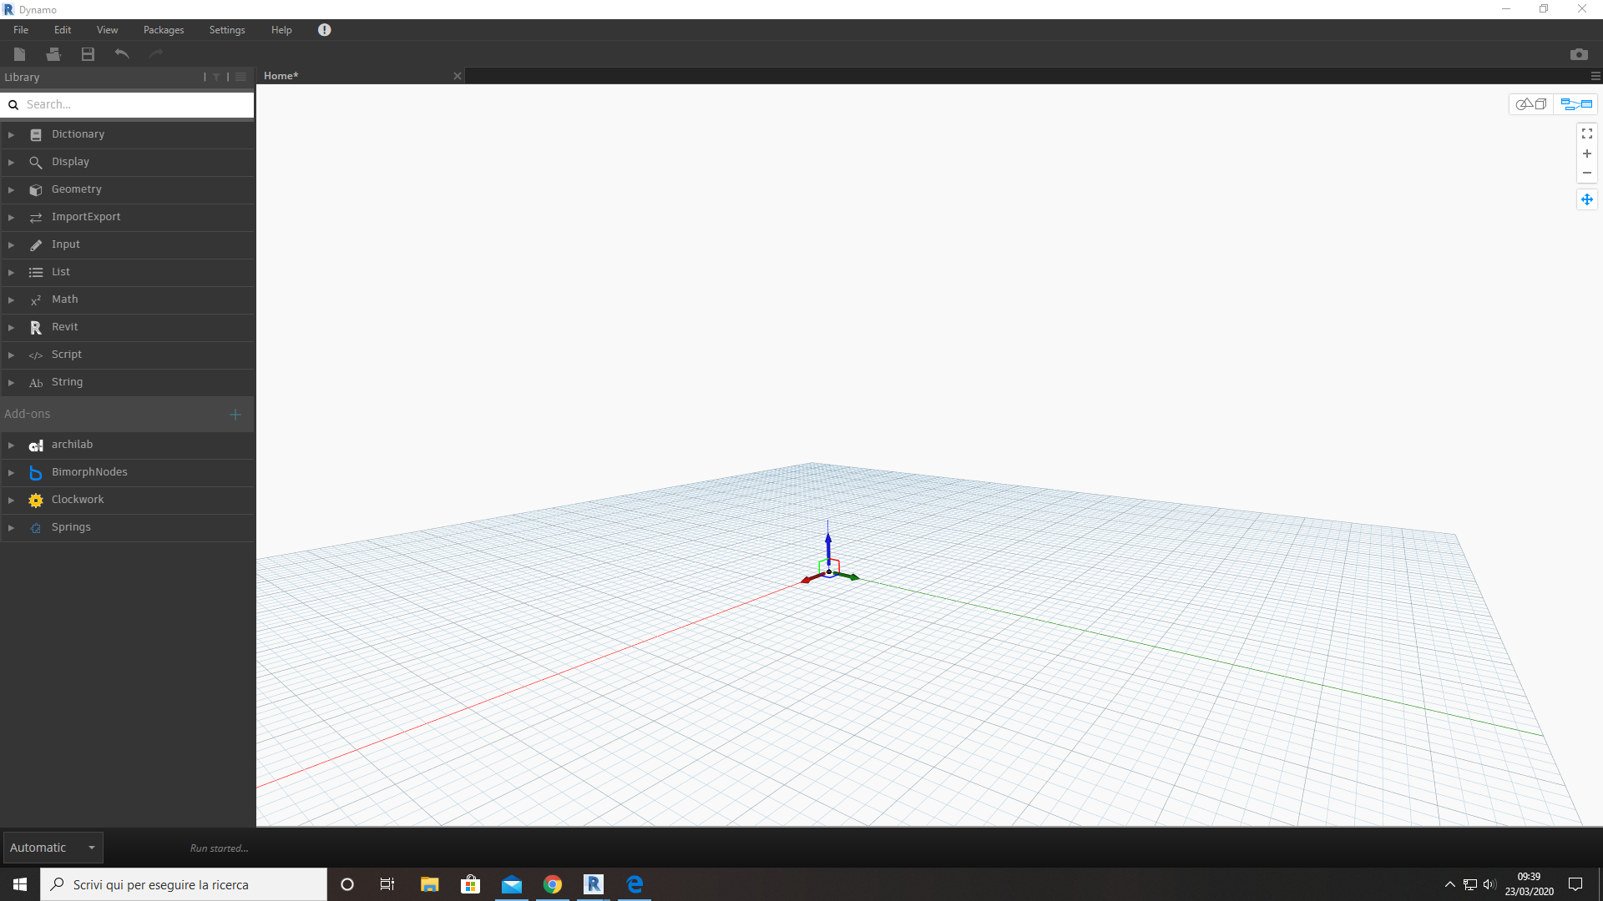Zoom in with the plus button

pos(1587,154)
